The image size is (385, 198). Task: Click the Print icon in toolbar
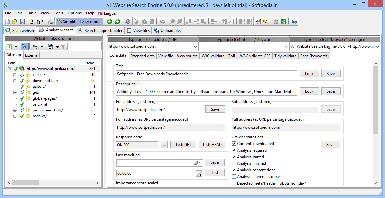pyautogui.click(x=50, y=22)
